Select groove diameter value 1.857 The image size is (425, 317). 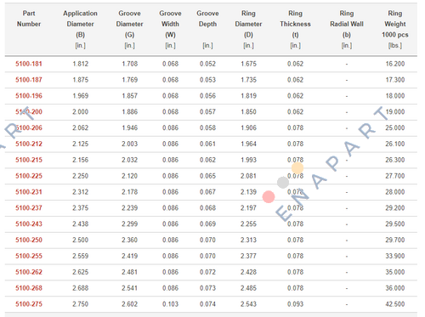(129, 96)
